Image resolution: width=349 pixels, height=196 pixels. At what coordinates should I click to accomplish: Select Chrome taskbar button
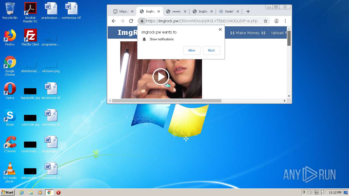tap(49, 192)
